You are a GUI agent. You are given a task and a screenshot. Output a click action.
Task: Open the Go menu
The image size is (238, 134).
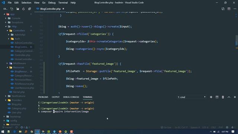pos(44,3)
